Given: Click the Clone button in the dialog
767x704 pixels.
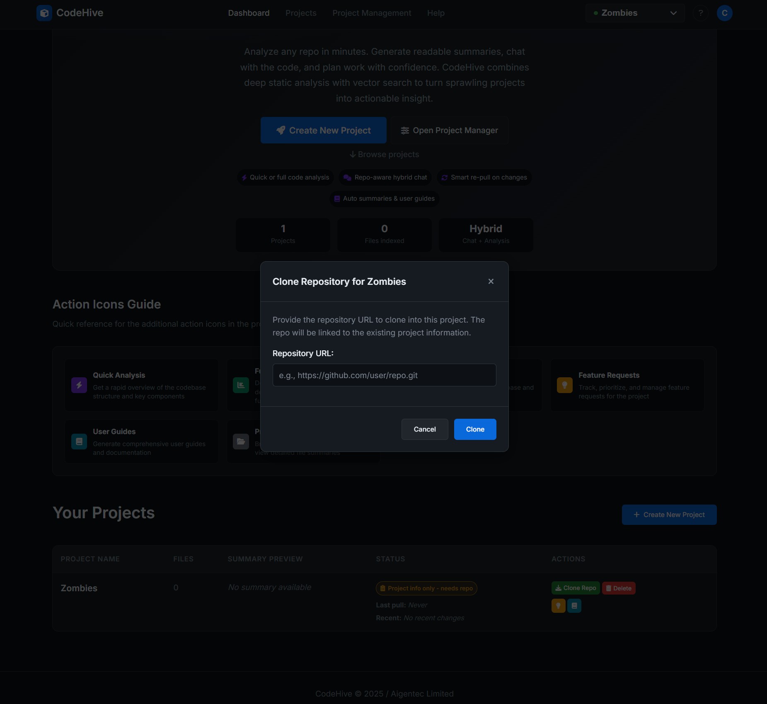Looking at the screenshot, I should coord(475,429).
